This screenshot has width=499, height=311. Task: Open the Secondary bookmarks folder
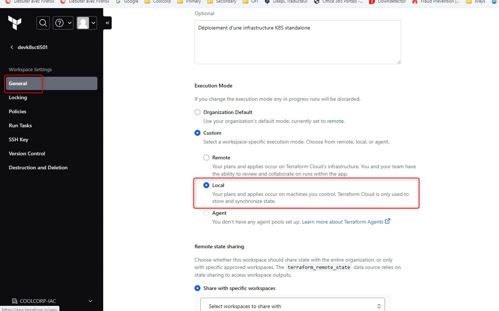(221, 2)
